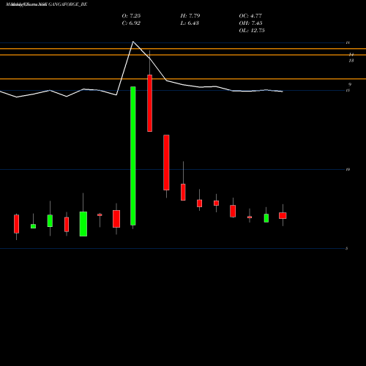Select the low value L: 6.43

[190, 23]
